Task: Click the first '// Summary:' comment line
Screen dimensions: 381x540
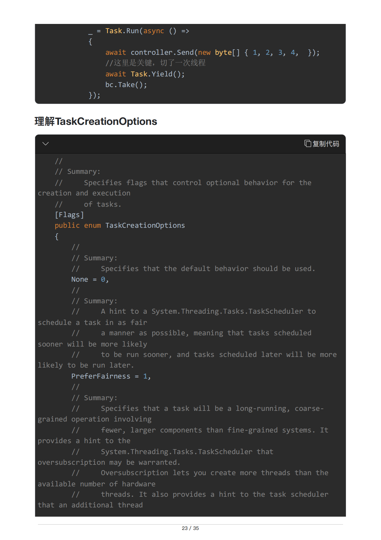Action: coord(78,172)
